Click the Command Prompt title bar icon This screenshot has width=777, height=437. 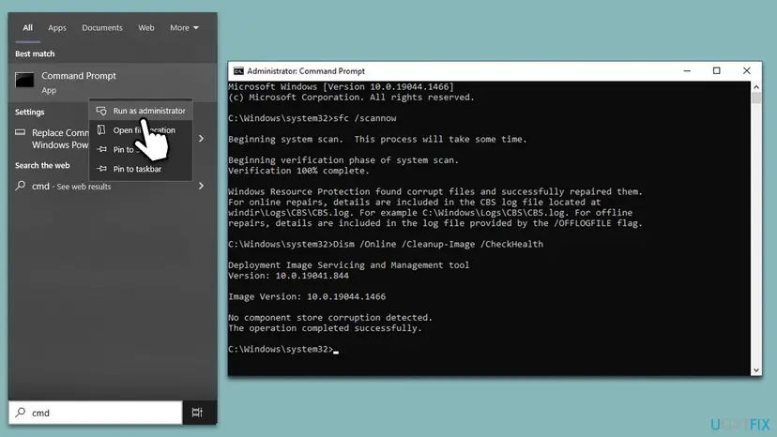tap(238, 71)
